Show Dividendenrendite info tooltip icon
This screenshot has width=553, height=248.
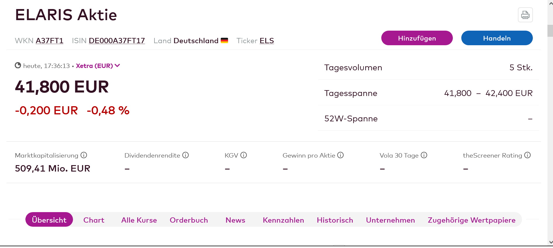coord(185,155)
